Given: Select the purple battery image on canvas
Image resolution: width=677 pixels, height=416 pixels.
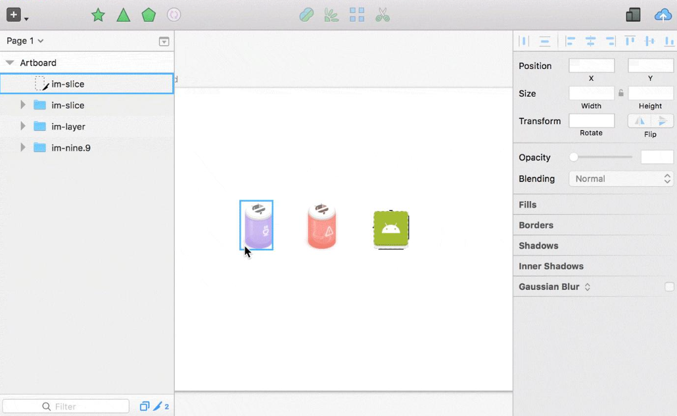Looking at the screenshot, I should (x=256, y=225).
